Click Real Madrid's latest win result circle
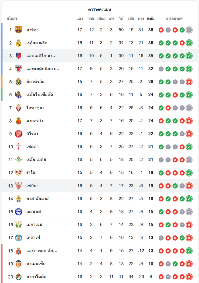This screenshot has width=199, height=283. pos(189,43)
